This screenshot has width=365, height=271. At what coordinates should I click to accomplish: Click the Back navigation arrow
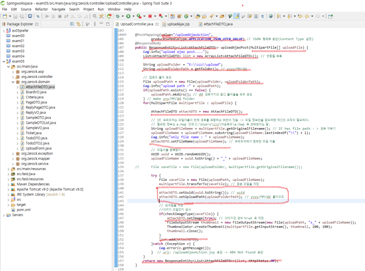(307, 17)
